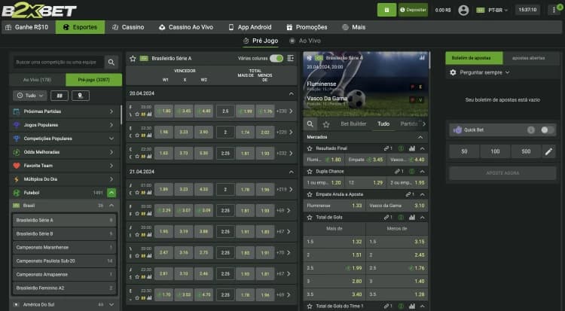Click the grid view icon button below search
Viewport: 565px width, 311px height.
(x=60, y=96)
